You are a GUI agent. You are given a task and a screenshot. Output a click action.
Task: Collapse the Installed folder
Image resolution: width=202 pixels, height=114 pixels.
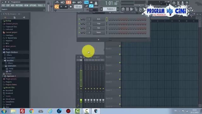click(x=10, y=60)
